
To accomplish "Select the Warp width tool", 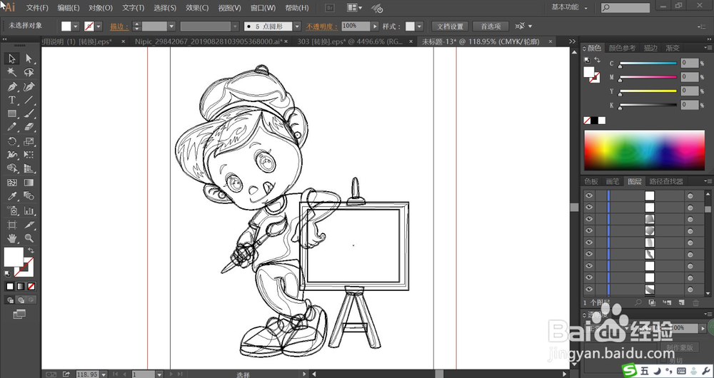I will pyautogui.click(x=12, y=155).
